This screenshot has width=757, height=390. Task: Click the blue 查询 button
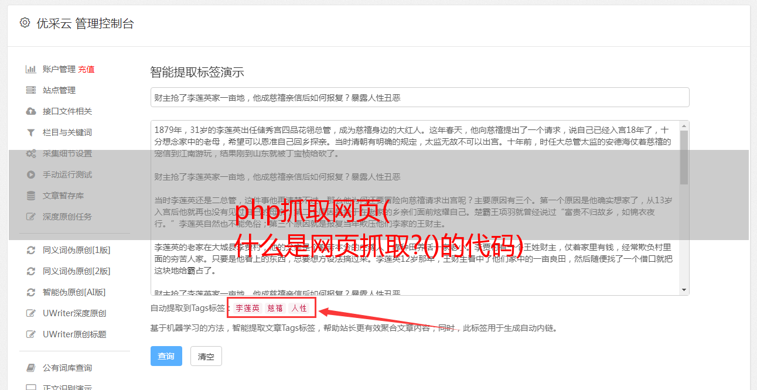point(166,356)
